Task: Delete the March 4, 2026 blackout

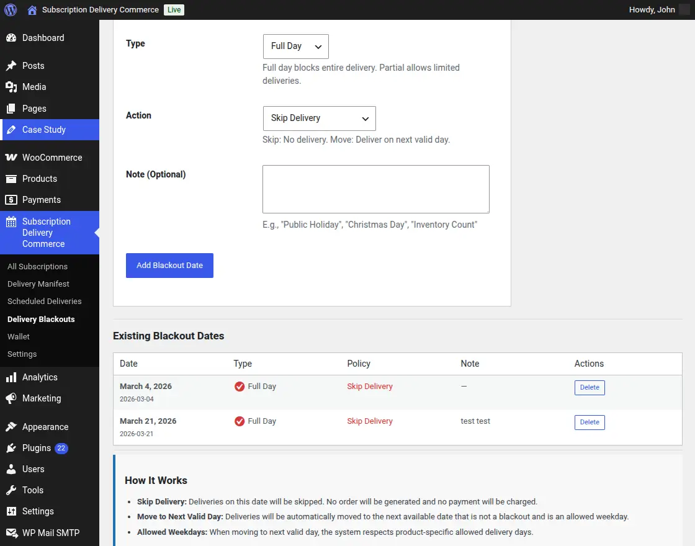Action: (x=590, y=387)
